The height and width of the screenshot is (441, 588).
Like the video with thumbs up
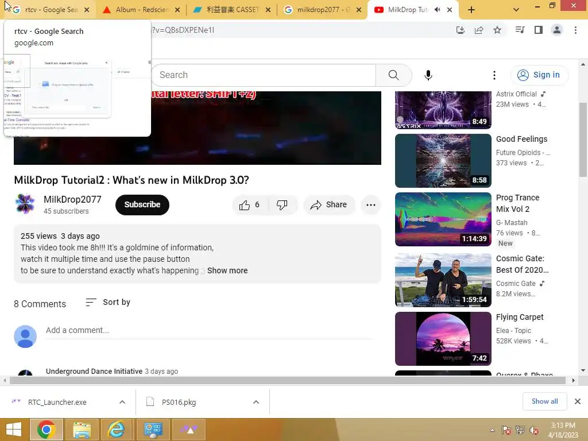[250, 205]
